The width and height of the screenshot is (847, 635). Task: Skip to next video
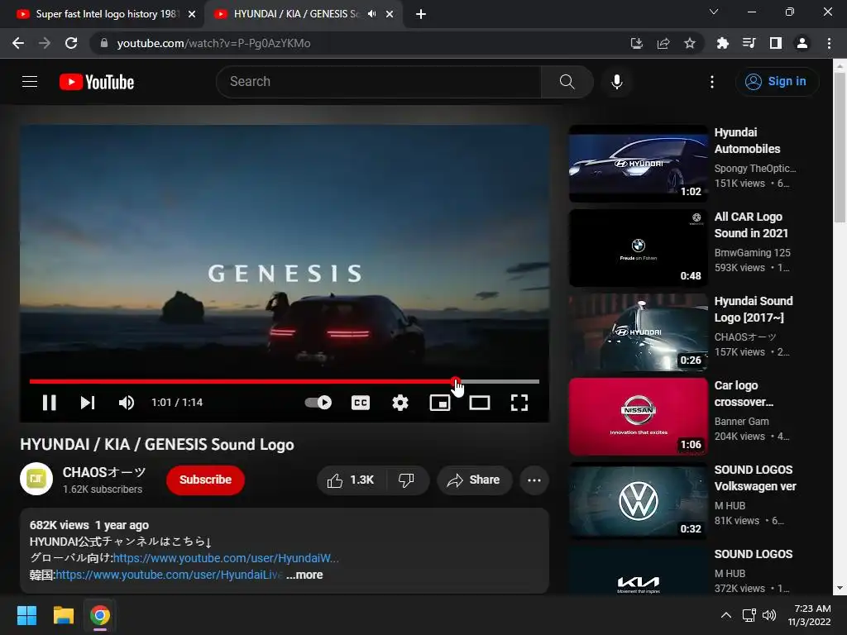coord(88,403)
